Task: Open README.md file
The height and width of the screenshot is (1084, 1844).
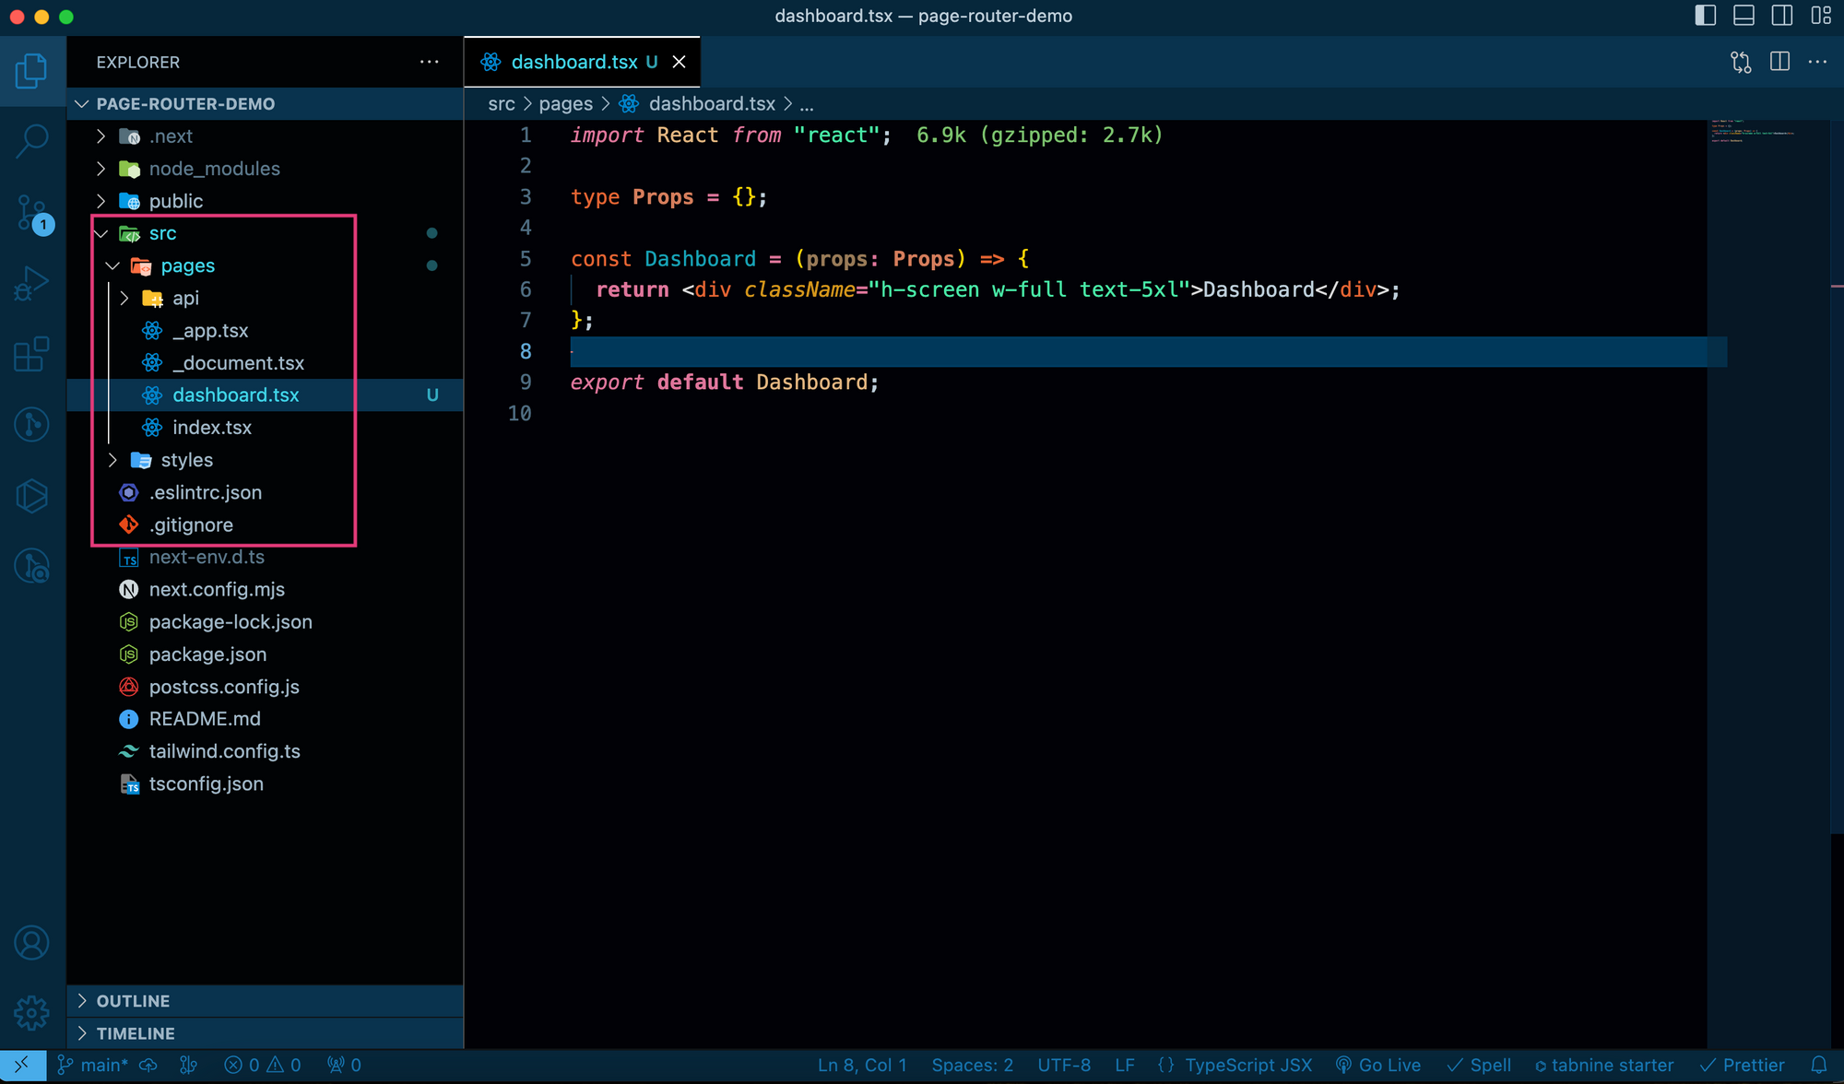Action: click(x=266, y=719)
